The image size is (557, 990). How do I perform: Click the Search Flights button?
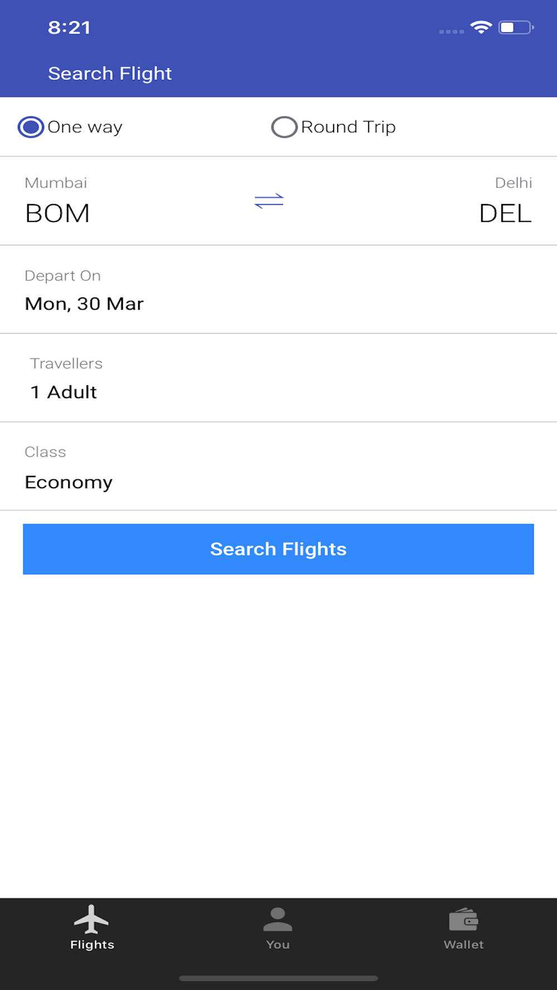click(x=278, y=549)
